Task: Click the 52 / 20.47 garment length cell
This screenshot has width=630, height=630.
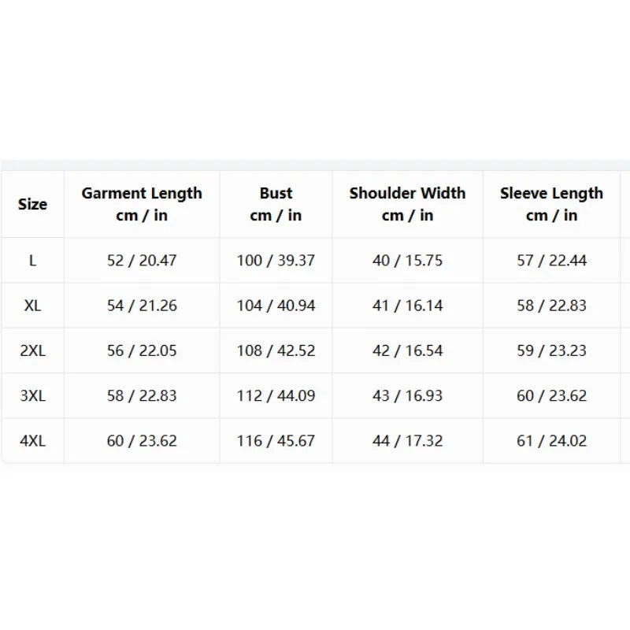Action: pyautogui.click(x=142, y=261)
